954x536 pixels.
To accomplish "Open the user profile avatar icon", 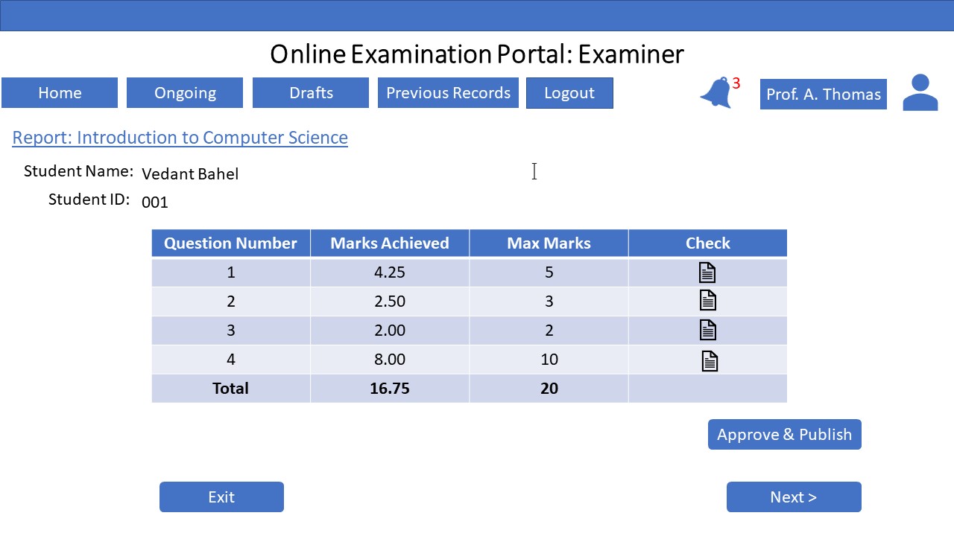I will pos(920,93).
